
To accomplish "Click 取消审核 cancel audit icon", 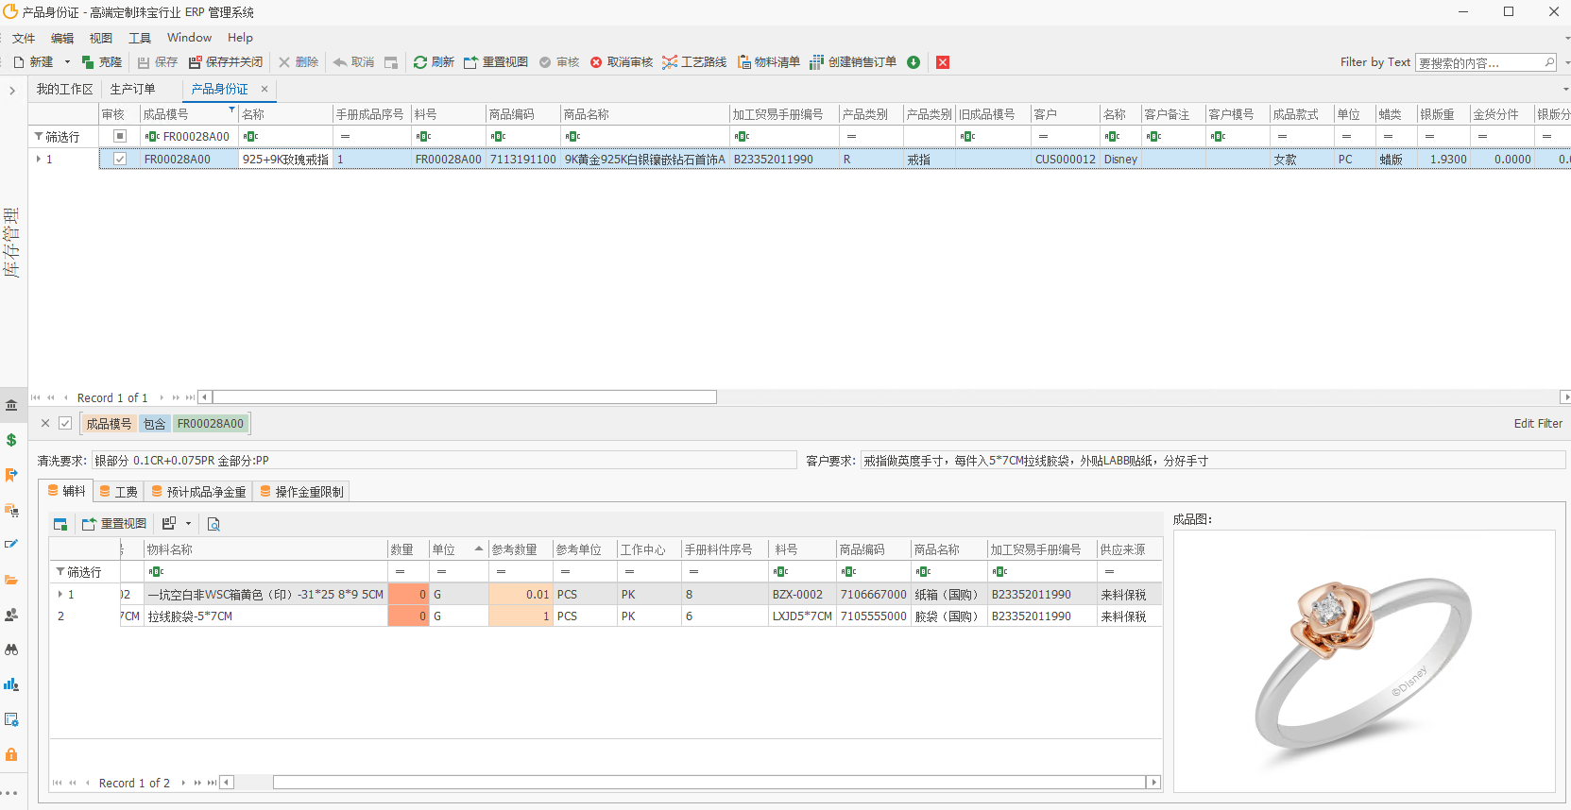I will [596, 62].
